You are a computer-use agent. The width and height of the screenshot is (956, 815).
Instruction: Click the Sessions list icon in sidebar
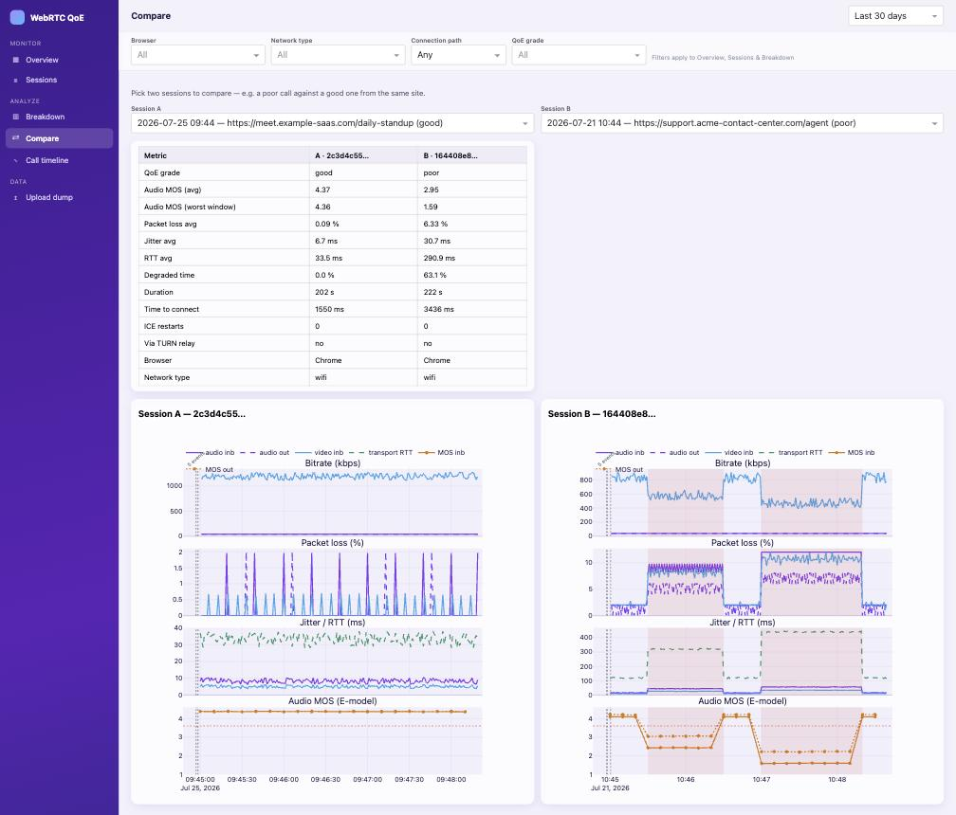click(16, 80)
